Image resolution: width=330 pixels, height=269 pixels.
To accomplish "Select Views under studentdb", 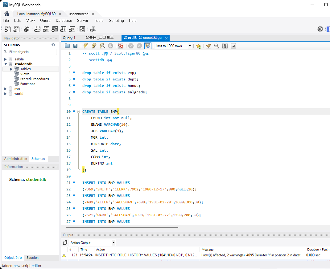I will click(x=25, y=74).
